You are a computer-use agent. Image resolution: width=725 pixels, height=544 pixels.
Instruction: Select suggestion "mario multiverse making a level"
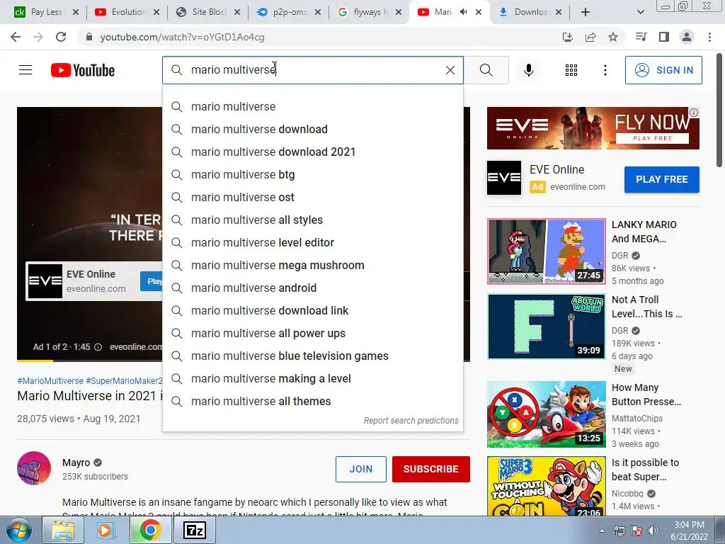click(312, 378)
